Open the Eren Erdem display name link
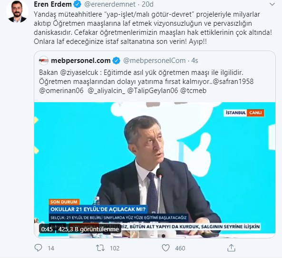 click(53, 4)
